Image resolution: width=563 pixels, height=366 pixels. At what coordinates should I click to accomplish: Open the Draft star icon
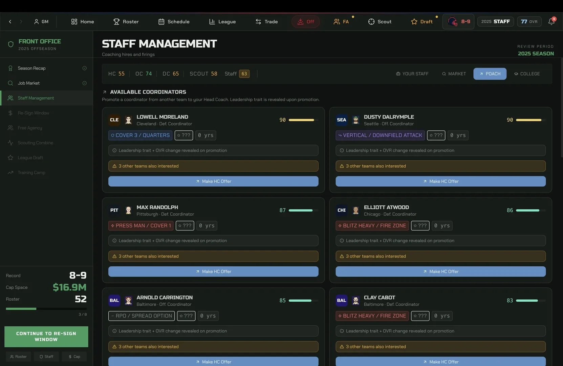[x=414, y=22]
